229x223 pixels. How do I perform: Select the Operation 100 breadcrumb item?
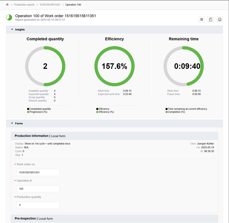73,5
